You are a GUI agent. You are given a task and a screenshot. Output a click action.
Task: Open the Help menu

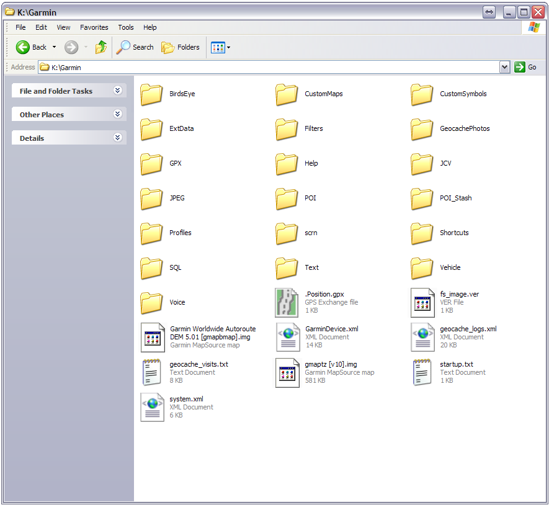pyautogui.click(x=150, y=27)
